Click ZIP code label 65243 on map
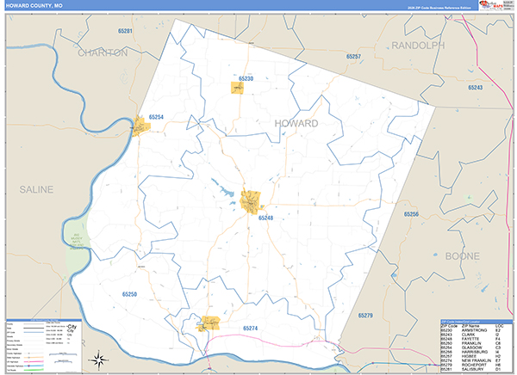 click(476, 88)
